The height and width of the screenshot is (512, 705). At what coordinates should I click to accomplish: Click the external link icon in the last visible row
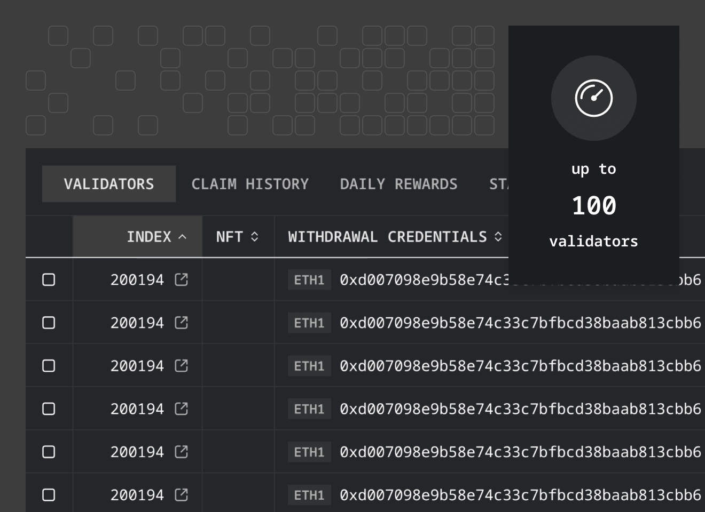point(181,494)
